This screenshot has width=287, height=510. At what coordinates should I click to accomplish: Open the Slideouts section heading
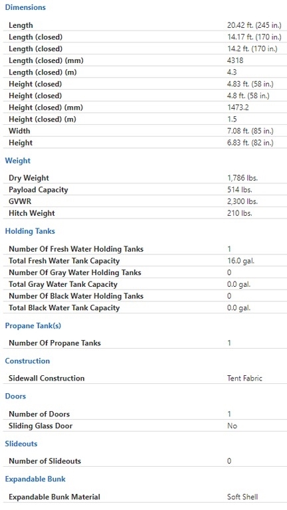[21, 444]
